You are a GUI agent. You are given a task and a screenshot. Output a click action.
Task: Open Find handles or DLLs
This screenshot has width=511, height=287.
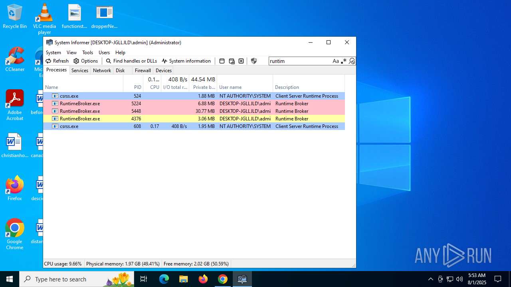(131, 61)
